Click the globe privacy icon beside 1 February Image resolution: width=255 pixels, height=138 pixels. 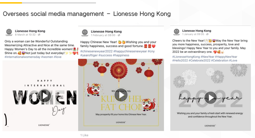[x=119, y=35]
